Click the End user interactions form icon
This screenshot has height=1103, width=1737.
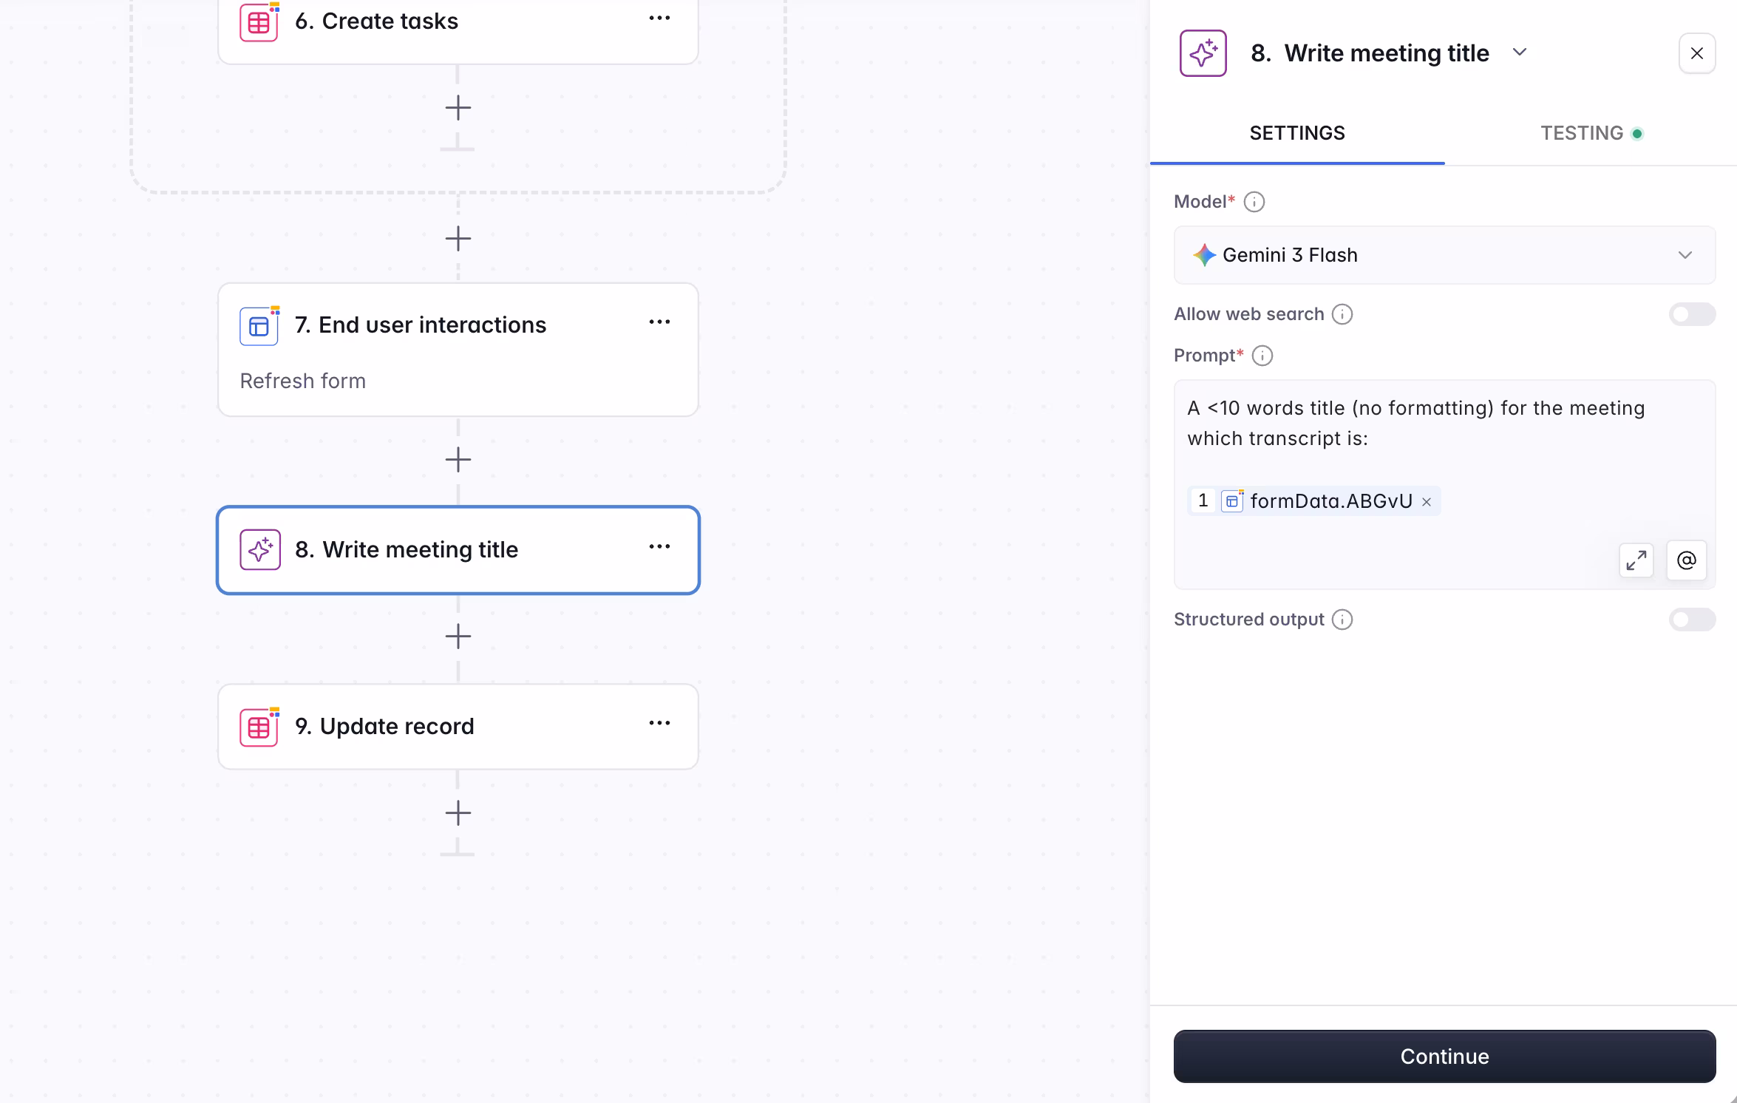258,325
